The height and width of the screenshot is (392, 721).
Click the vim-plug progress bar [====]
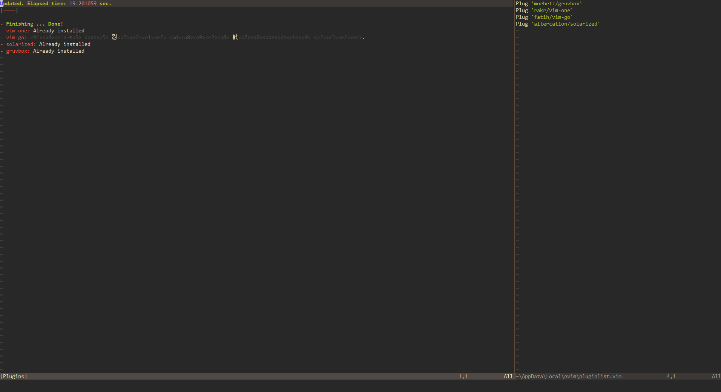coord(9,11)
